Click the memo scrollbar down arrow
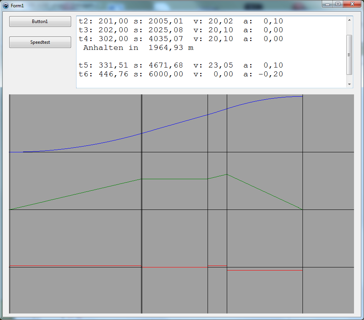This screenshot has height=320, width=364. [349, 84]
